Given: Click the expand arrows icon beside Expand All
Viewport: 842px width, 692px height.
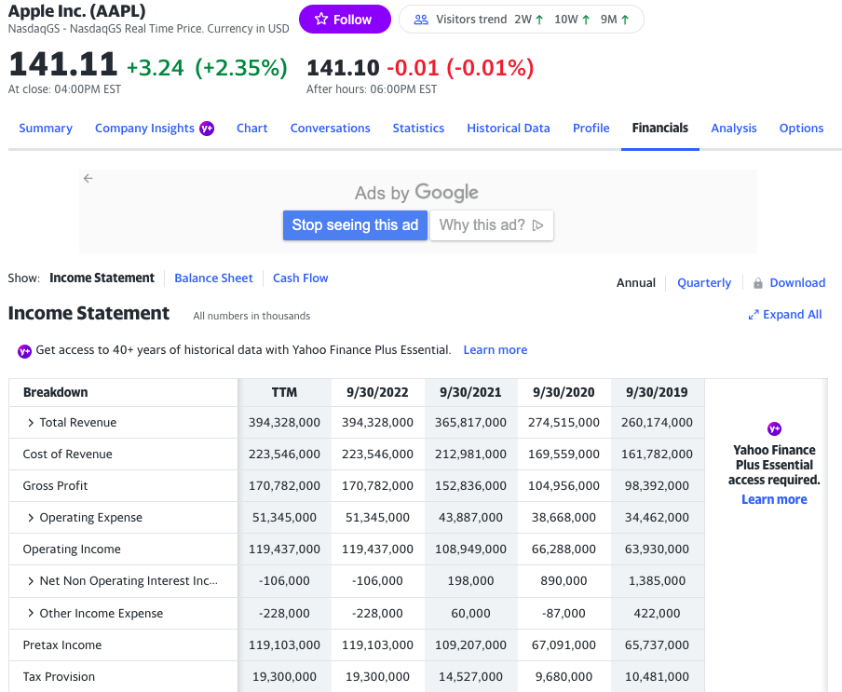Looking at the screenshot, I should (754, 315).
